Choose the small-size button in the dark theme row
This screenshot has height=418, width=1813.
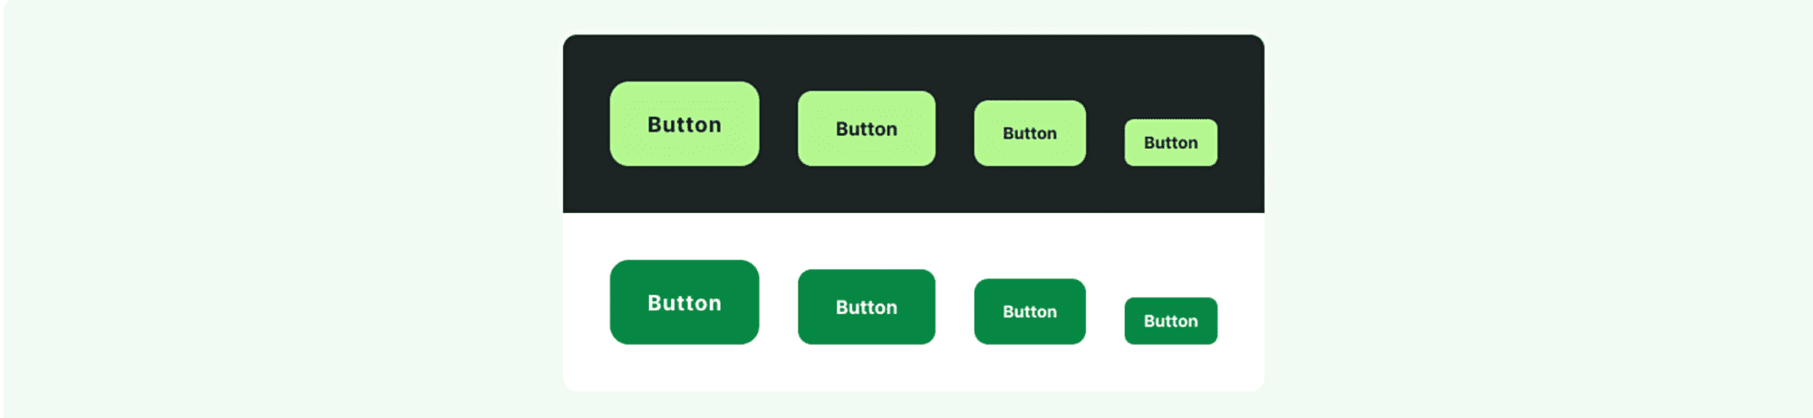(1171, 142)
